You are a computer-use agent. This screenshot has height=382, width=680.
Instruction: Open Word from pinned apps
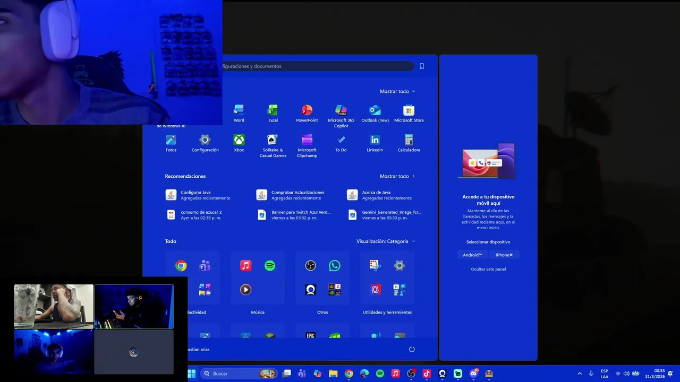click(x=239, y=114)
